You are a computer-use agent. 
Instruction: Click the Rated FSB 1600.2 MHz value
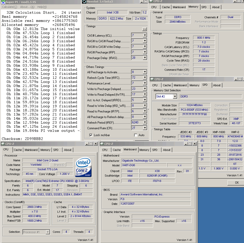click(x=34, y=221)
